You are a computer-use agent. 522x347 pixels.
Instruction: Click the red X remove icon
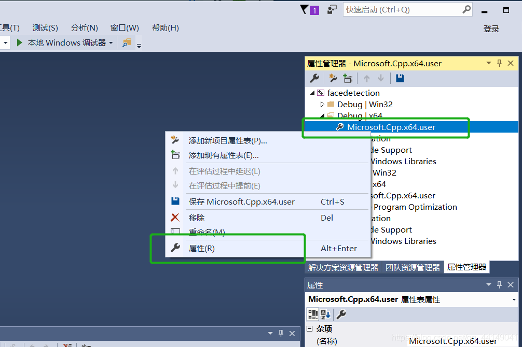(175, 218)
